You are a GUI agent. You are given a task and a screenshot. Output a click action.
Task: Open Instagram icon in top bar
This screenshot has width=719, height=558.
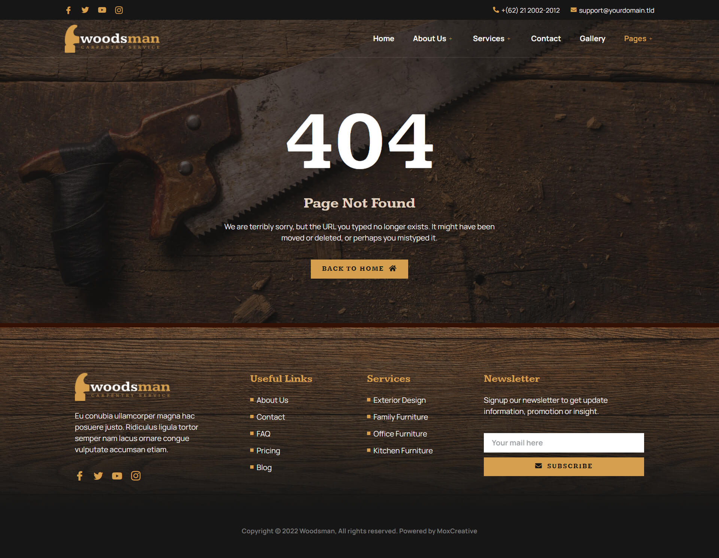tap(119, 10)
